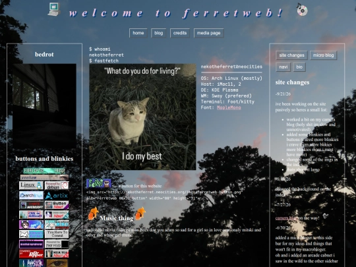Open the crying cat meme image
The width and height of the screenshot is (356, 267).
point(142,117)
